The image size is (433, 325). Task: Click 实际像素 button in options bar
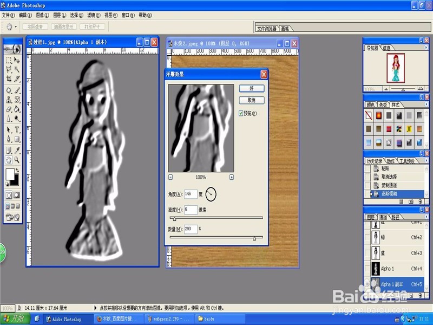pos(35,27)
